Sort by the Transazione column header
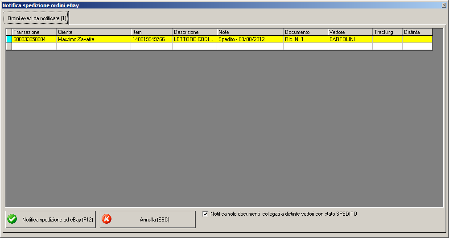 (x=34, y=32)
